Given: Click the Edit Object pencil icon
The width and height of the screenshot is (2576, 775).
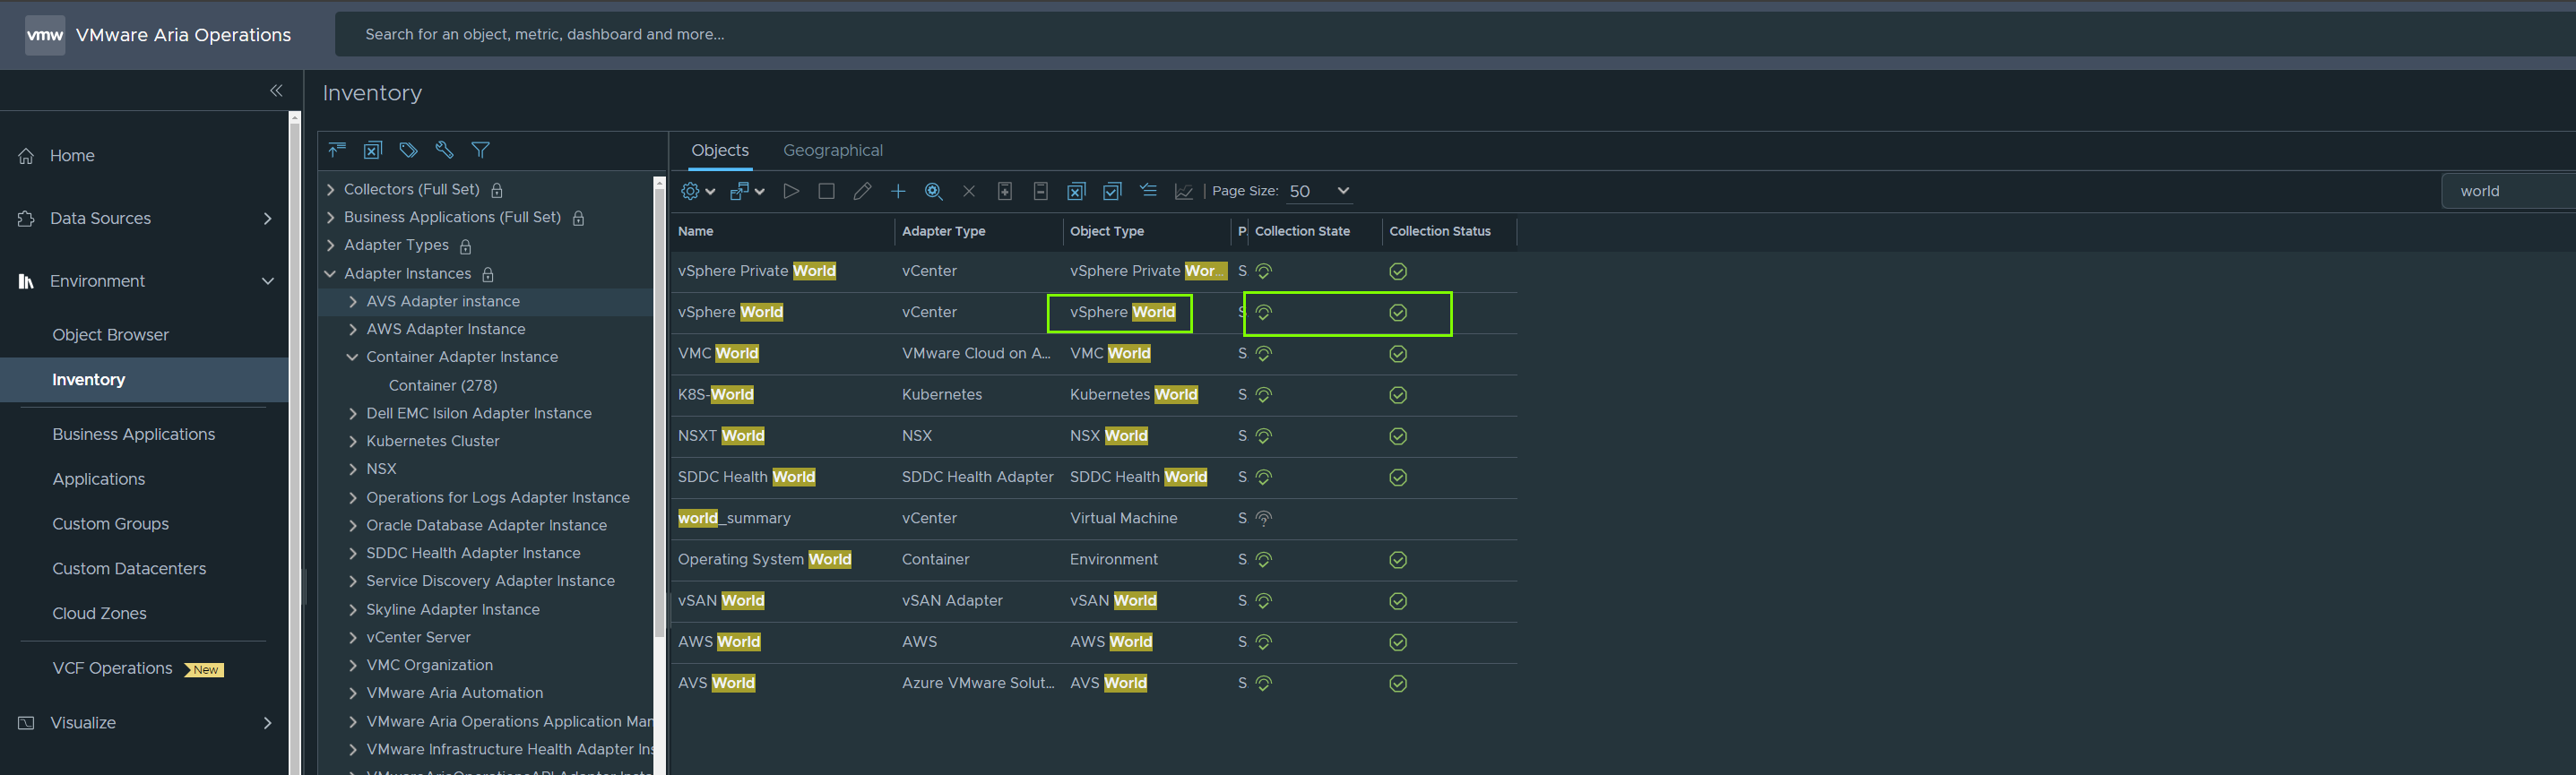Looking at the screenshot, I should [x=862, y=191].
